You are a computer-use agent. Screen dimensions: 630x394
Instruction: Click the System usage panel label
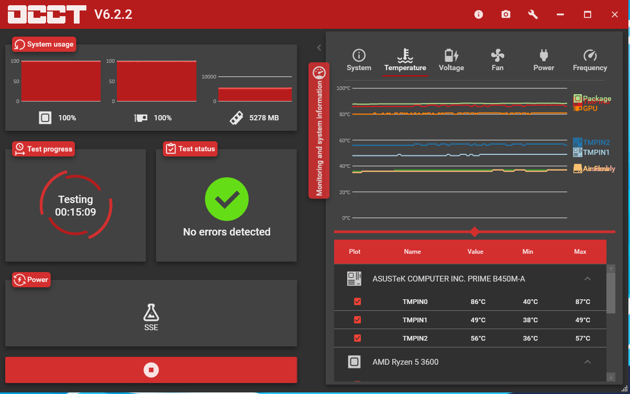coord(44,44)
